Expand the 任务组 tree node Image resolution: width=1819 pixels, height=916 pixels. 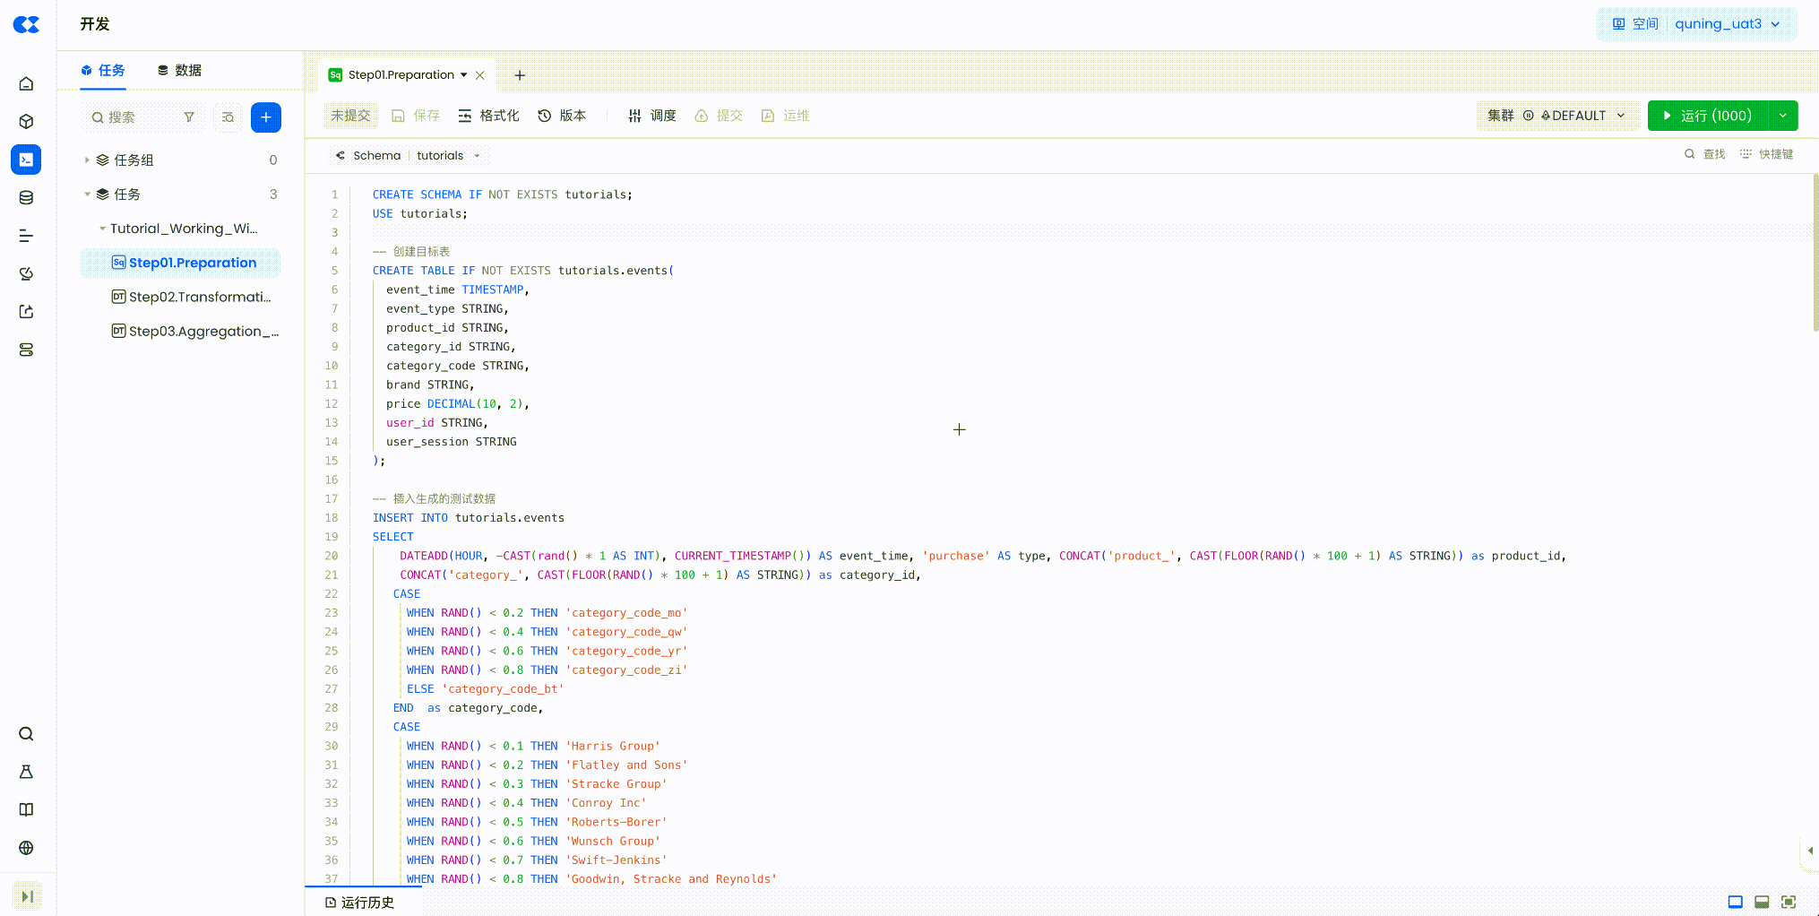87,160
